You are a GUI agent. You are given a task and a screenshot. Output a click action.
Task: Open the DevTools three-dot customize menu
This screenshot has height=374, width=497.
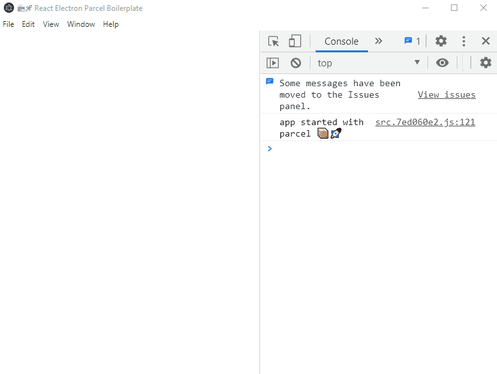(x=464, y=41)
